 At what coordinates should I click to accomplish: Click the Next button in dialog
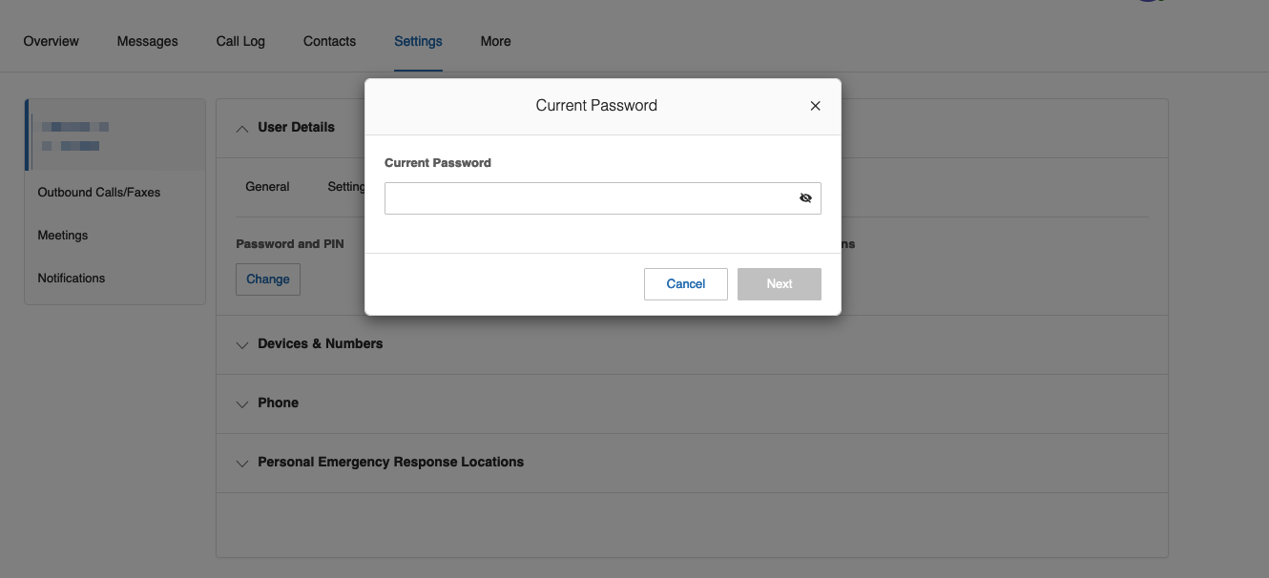[x=779, y=284]
